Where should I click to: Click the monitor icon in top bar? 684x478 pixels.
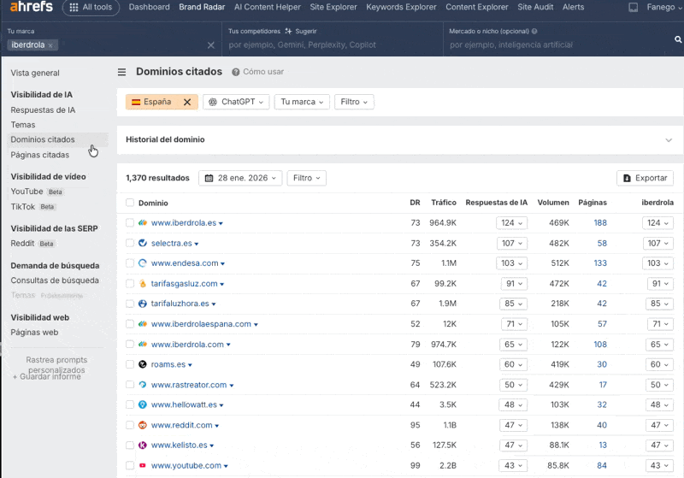pos(633,8)
